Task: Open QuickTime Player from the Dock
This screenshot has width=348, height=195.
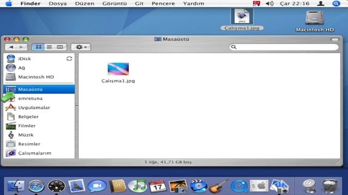Action: 239,186
